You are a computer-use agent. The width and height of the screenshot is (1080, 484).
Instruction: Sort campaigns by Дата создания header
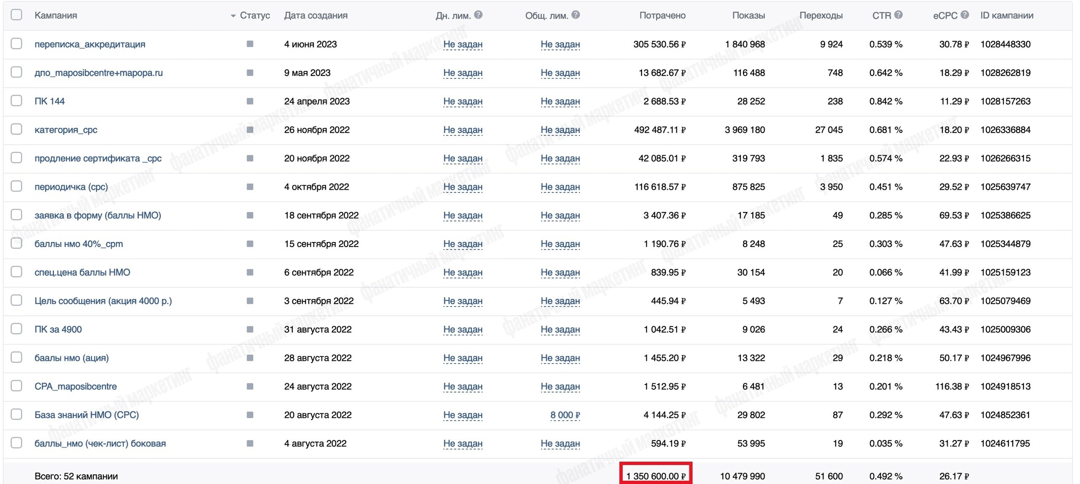coord(316,16)
